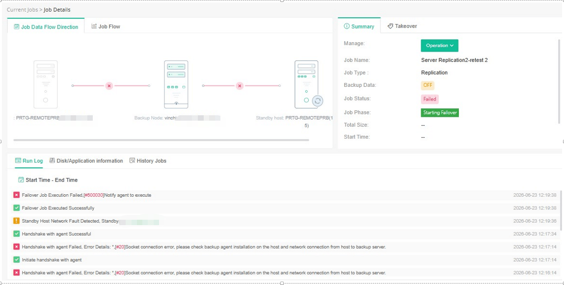Click the Job Data Flow Direction tab icon

pyautogui.click(x=17, y=26)
